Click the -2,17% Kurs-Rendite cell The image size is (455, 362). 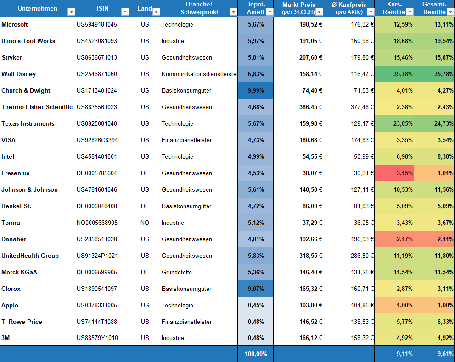coord(395,239)
